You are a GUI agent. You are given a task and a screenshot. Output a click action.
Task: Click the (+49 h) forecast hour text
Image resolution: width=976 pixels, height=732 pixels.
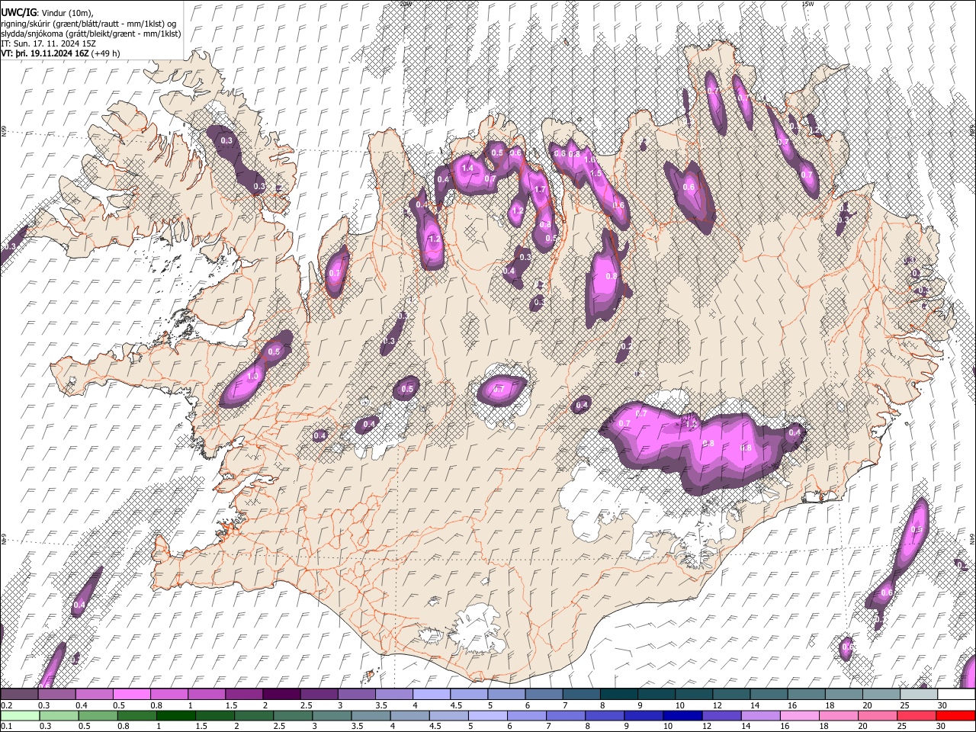105,53
